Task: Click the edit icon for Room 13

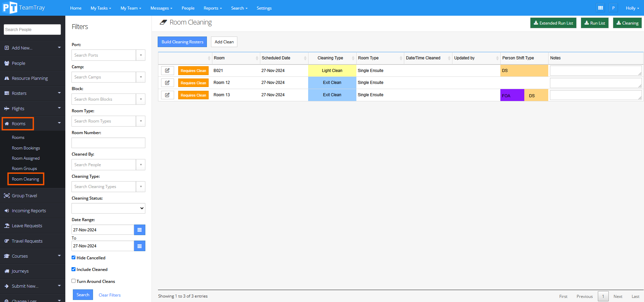Action: [x=167, y=95]
